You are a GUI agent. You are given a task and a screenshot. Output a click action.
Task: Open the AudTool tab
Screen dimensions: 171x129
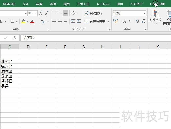103,4
